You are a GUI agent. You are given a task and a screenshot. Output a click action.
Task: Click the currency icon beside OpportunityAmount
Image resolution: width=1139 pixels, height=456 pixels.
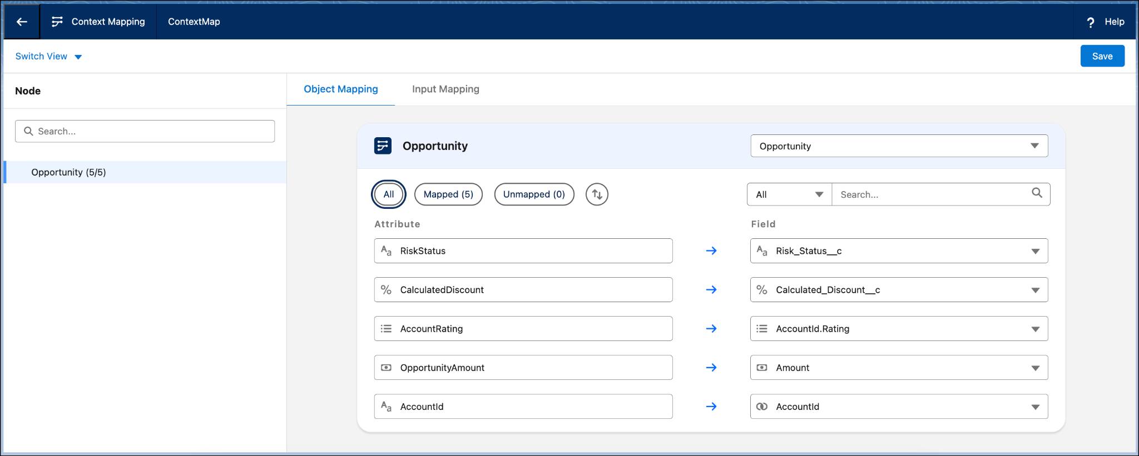[386, 367]
